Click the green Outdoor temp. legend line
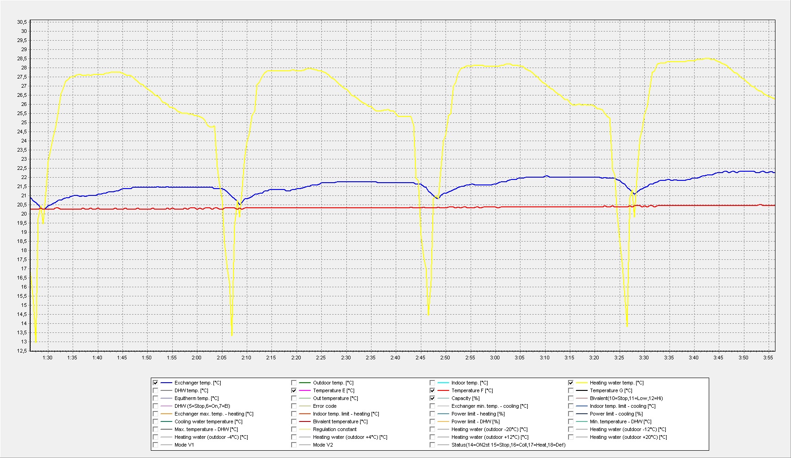791x458 pixels. [305, 383]
